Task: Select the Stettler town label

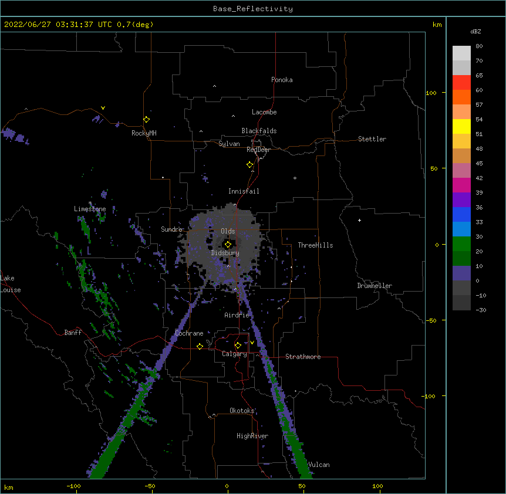Action: (x=372, y=139)
